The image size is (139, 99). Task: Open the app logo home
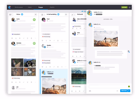coord(10,7)
